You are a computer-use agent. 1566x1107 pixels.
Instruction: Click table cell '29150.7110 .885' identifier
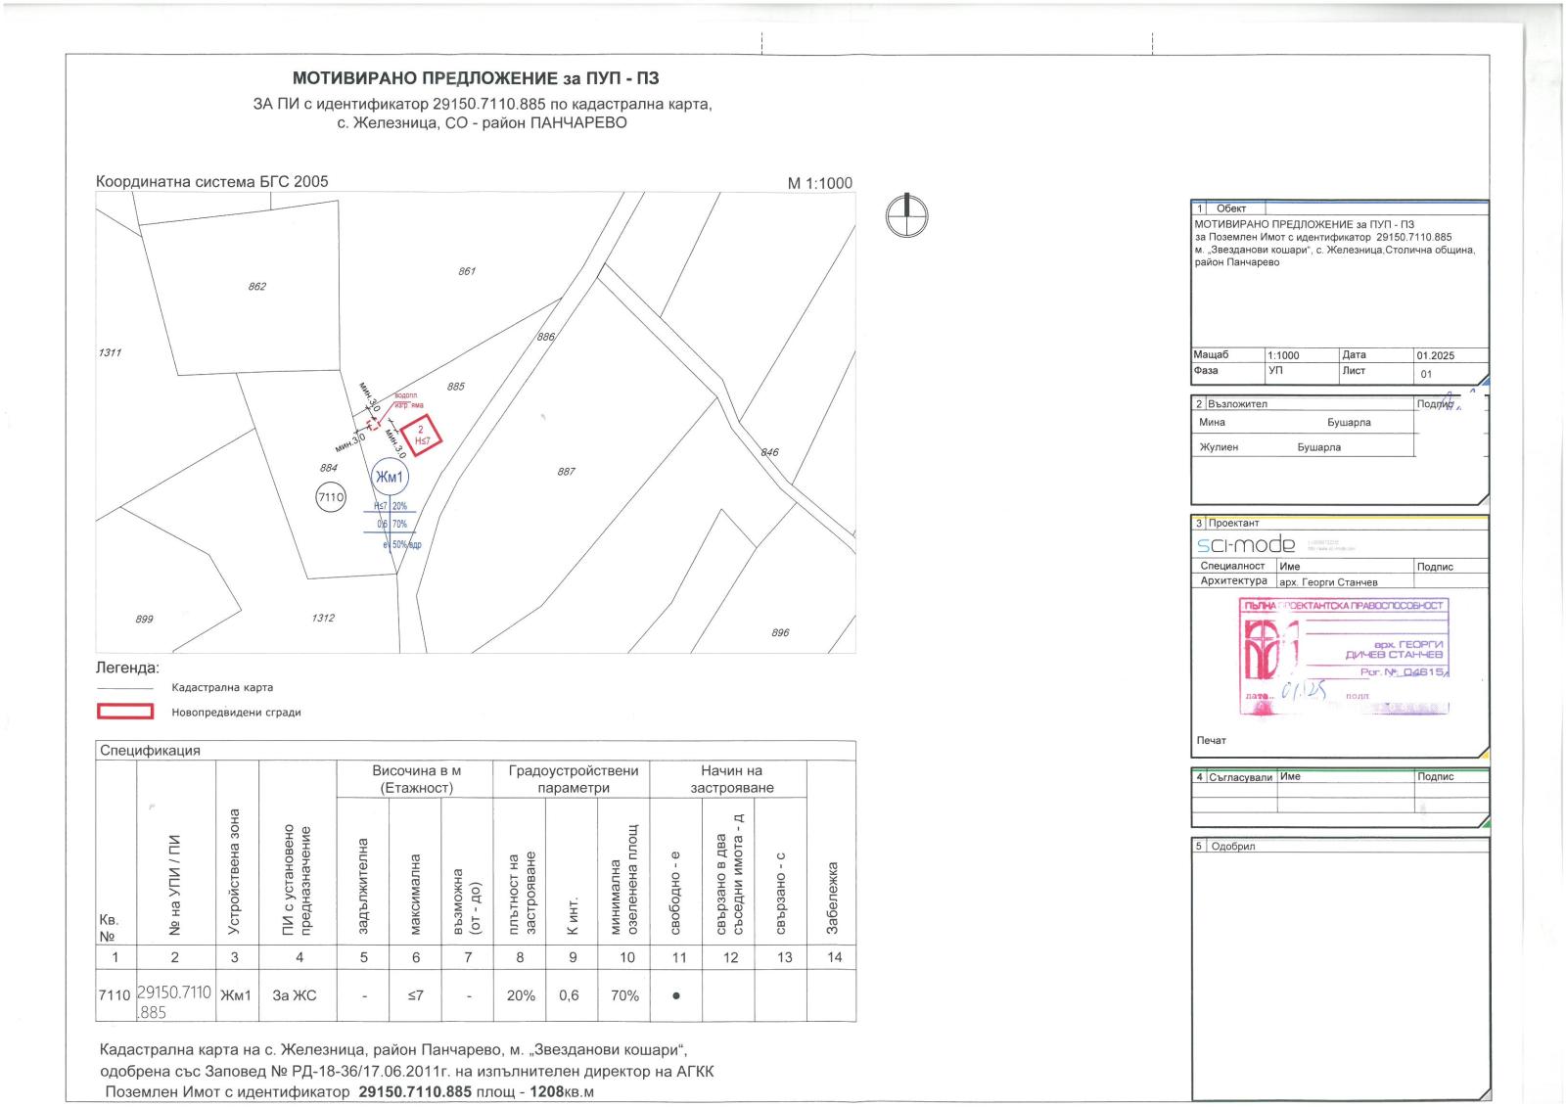[174, 1001]
